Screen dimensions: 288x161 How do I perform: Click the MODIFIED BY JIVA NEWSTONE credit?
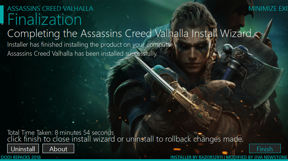click(x=257, y=157)
